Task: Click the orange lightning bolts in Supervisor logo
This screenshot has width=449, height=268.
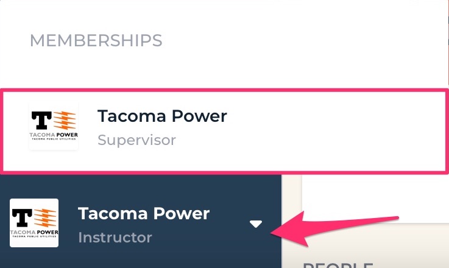Action: [x=65, y=120]
